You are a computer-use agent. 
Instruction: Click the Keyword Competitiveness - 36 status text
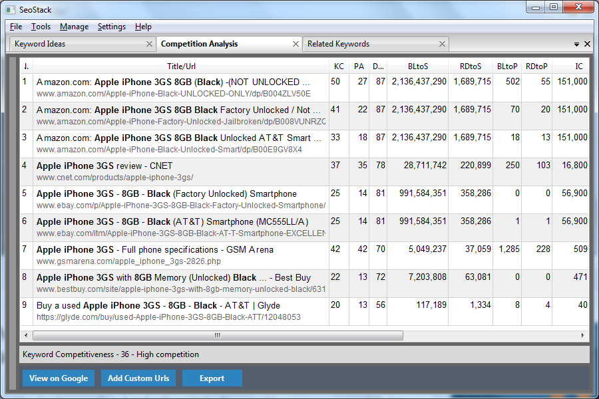coord(110,354)
